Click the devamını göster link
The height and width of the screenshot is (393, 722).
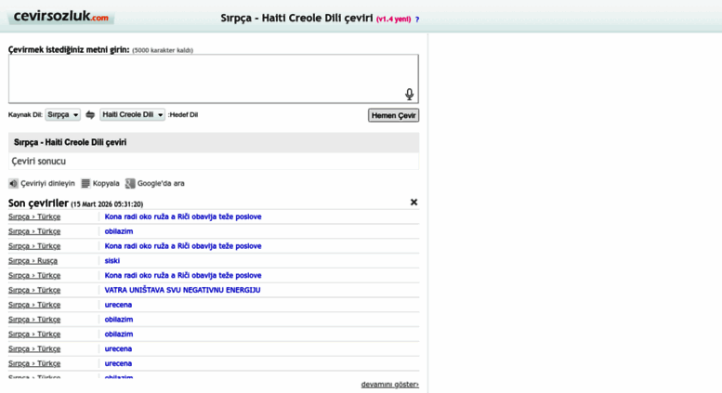(389, 384)
